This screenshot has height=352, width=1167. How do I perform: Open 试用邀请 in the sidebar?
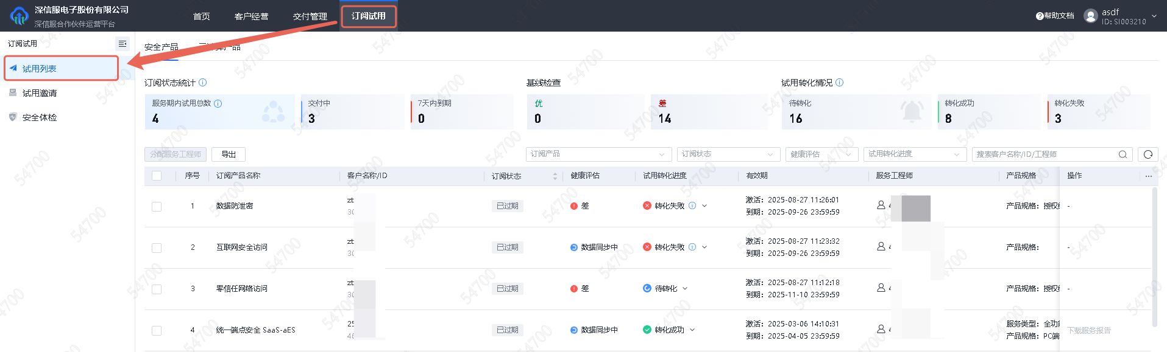[x=40, y=93]
